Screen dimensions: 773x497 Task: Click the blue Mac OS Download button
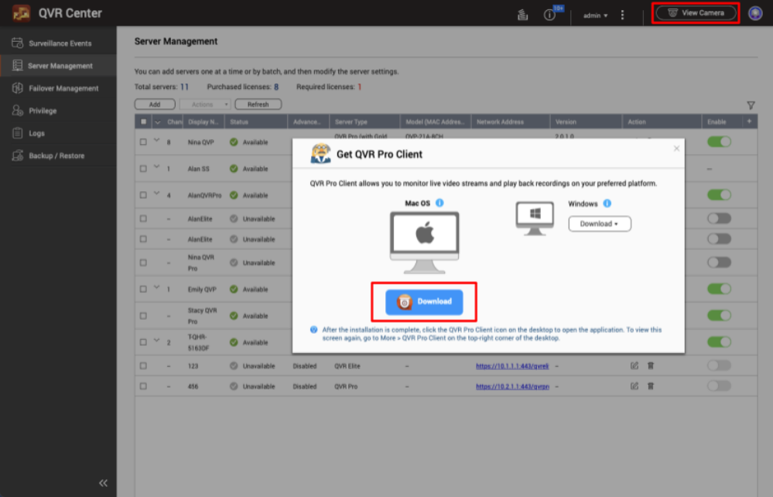pos(424,302)
